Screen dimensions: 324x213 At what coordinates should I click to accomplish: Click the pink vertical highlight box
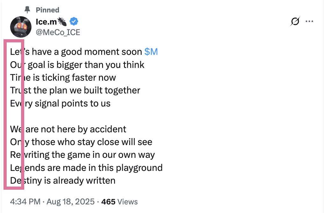[x=14, y=114]
